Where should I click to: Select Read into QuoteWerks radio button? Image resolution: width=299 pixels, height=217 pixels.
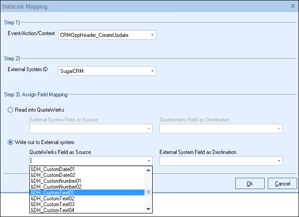10,110
